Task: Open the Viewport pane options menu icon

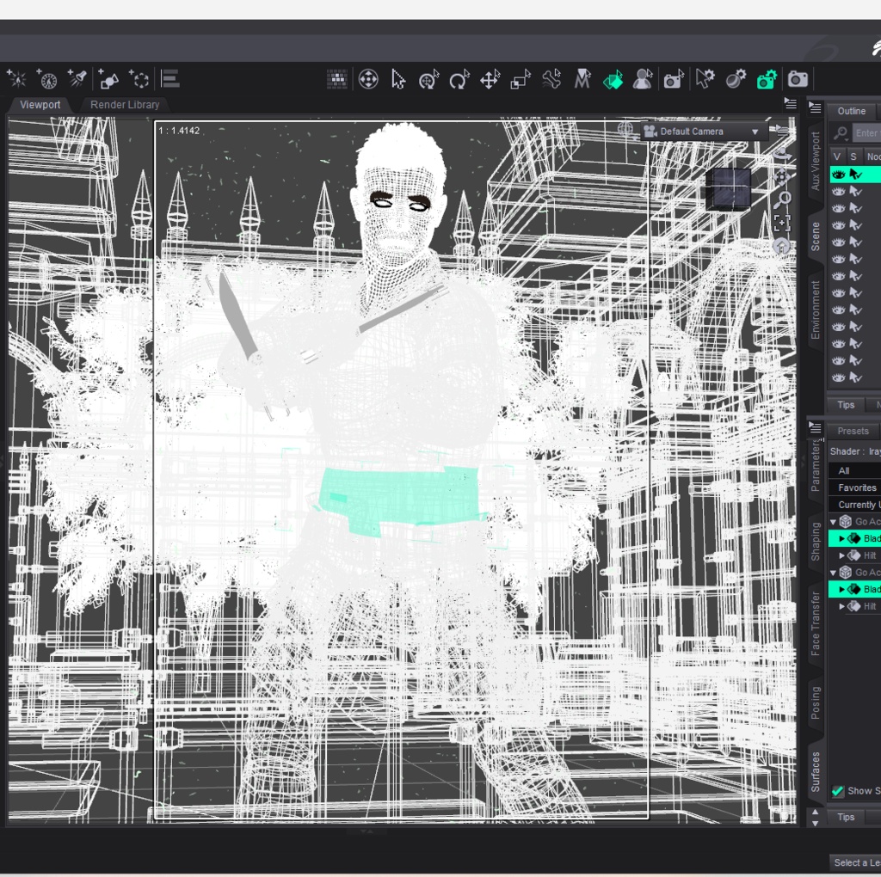Action: (790, 103)
